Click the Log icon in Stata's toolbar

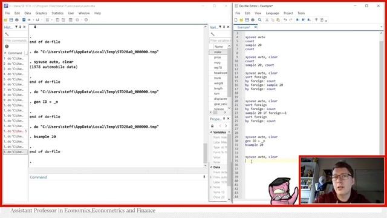coord(24,20)
